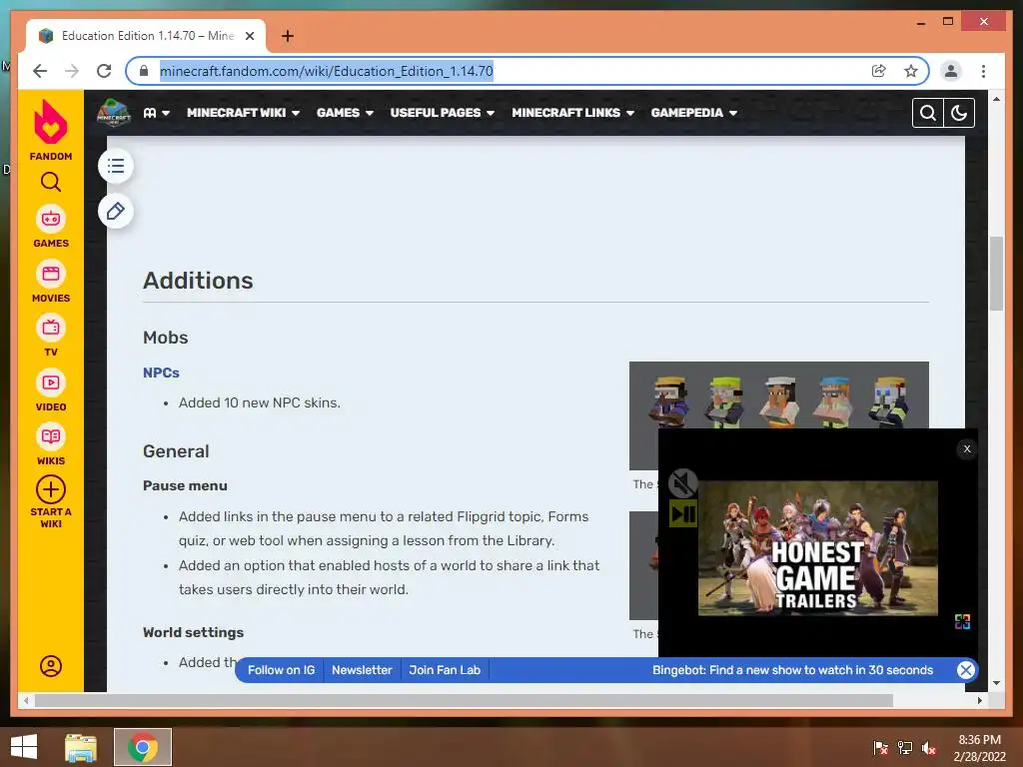Click the Minecraft Wiki logo
The width and height of the screenshot is (1023, 767).
click(114, 113)
